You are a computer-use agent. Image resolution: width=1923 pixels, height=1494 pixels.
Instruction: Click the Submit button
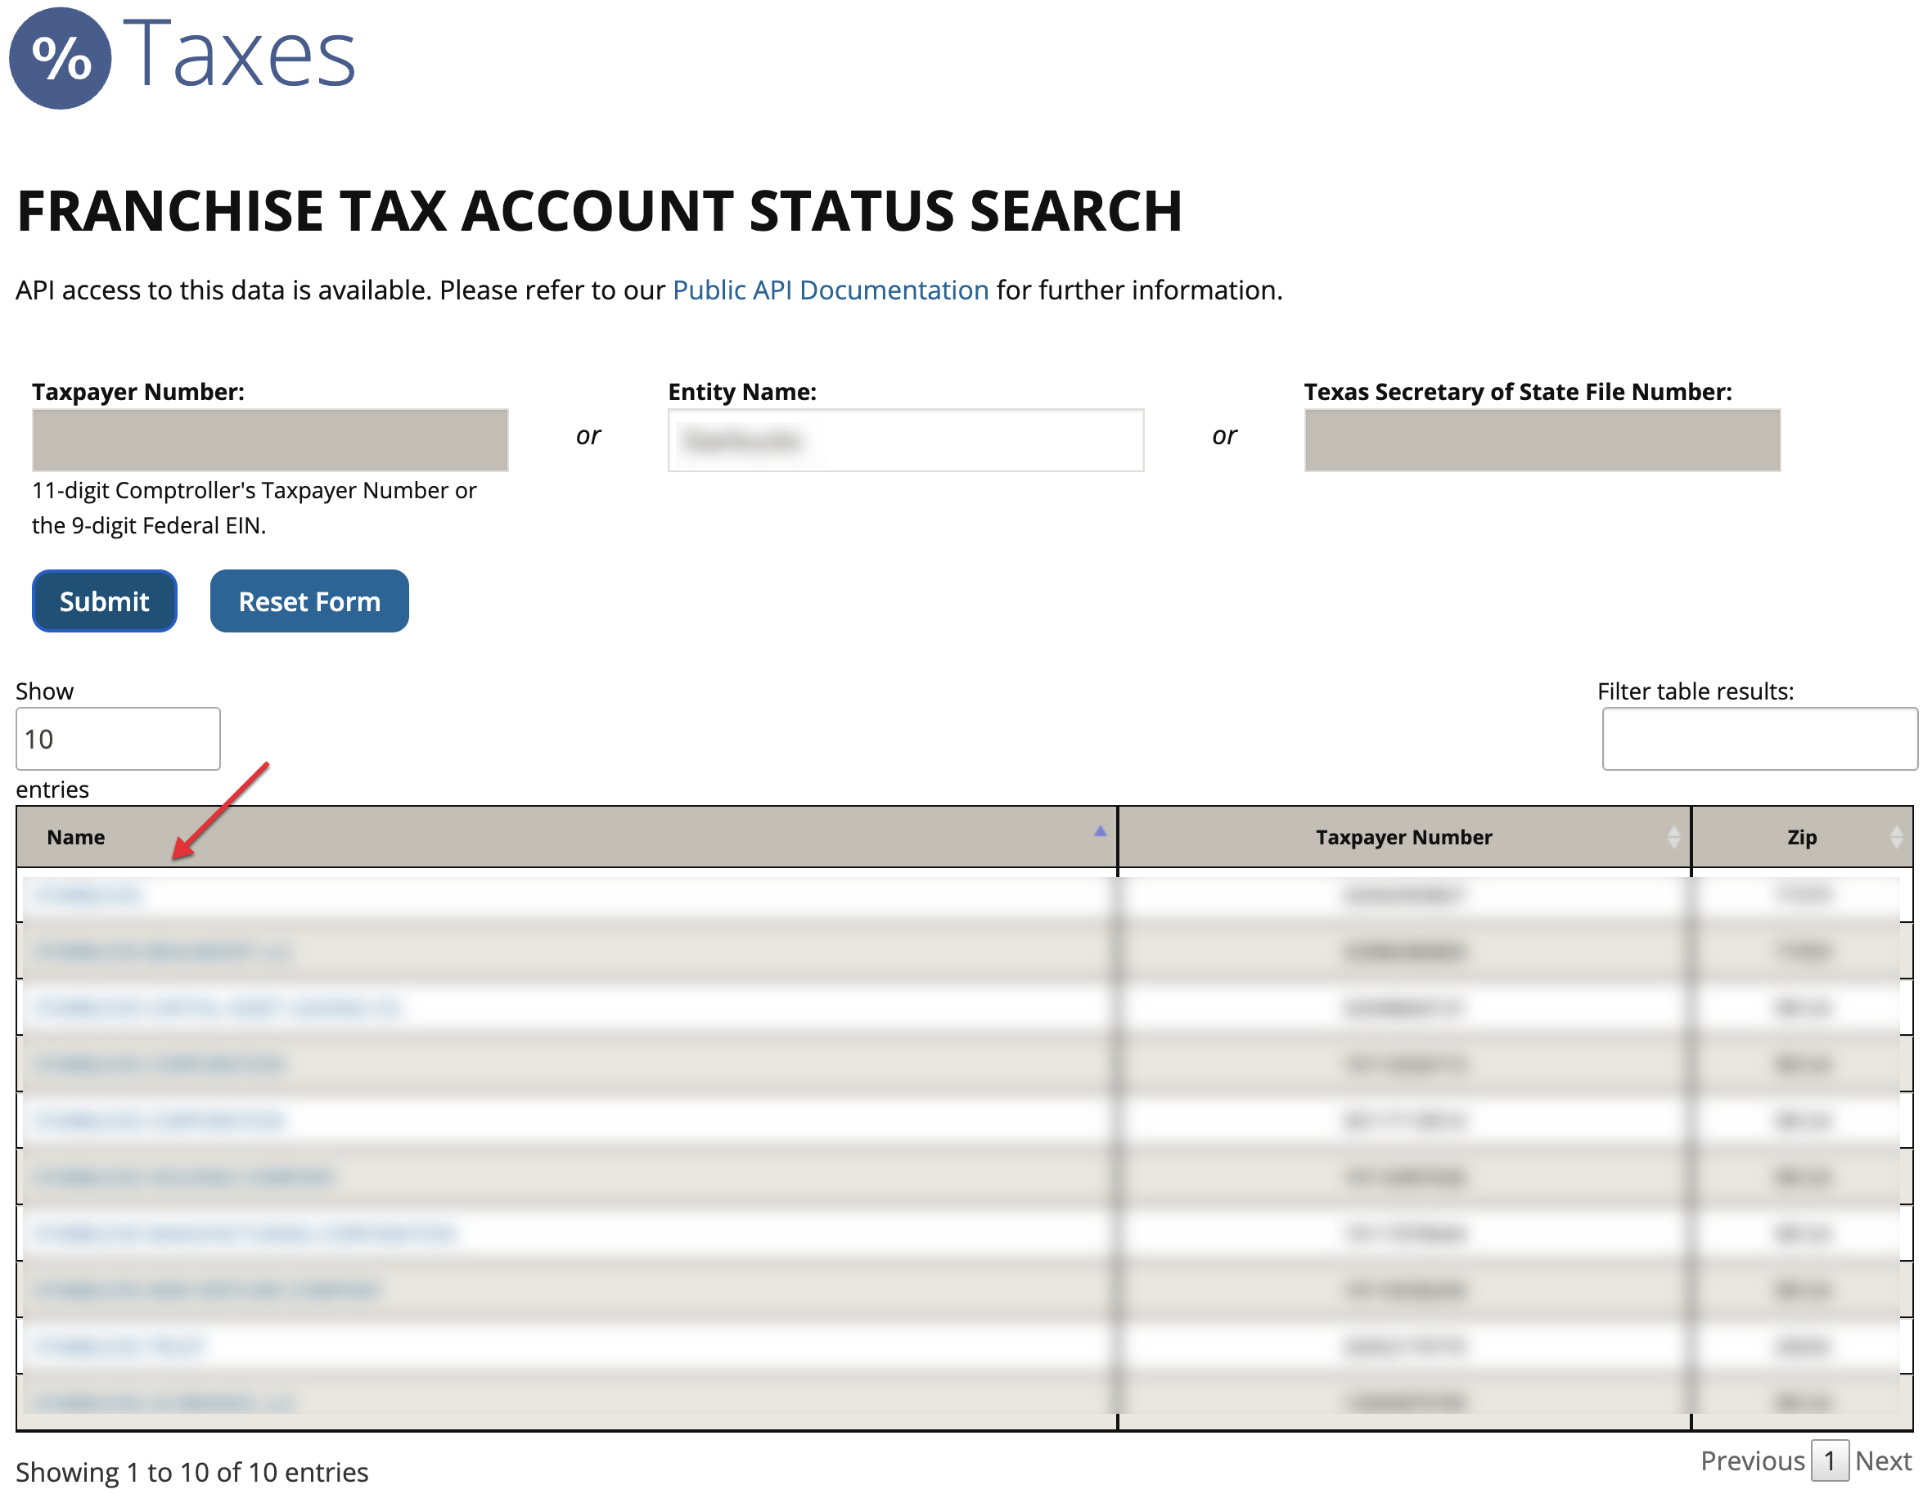coord(104,601)
